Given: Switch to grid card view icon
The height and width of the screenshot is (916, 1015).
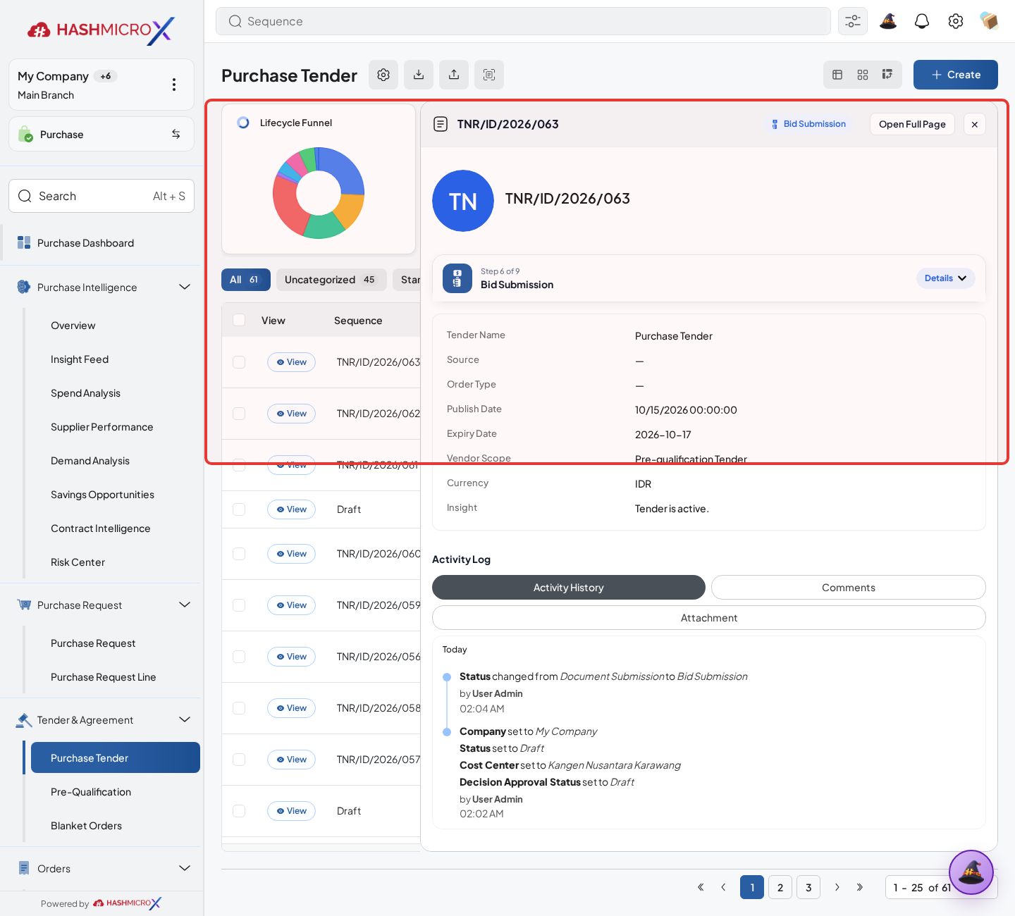Looking at the screenshot, I should (863, 75).
